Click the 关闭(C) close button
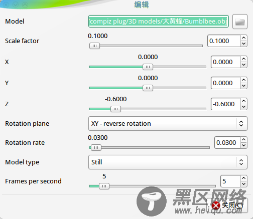The width and height of the screenshot is (253, 219). pyautogui.click(x=227, y=205)
